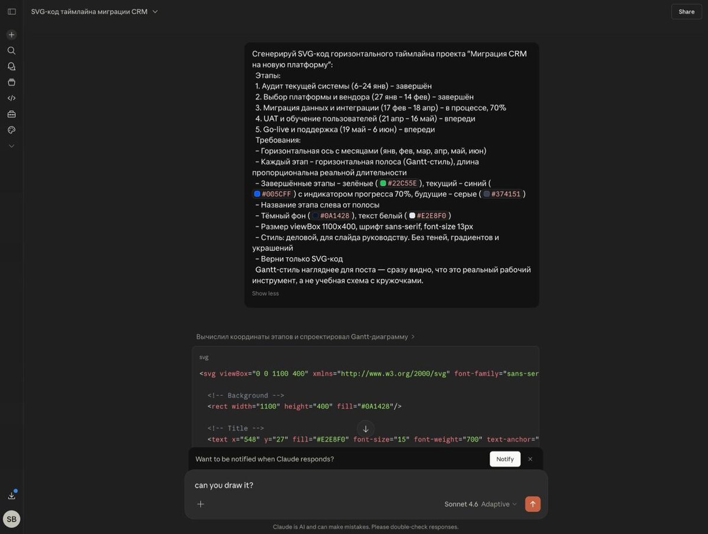Send the message with orange arrow button

click(x=533, y=504)
